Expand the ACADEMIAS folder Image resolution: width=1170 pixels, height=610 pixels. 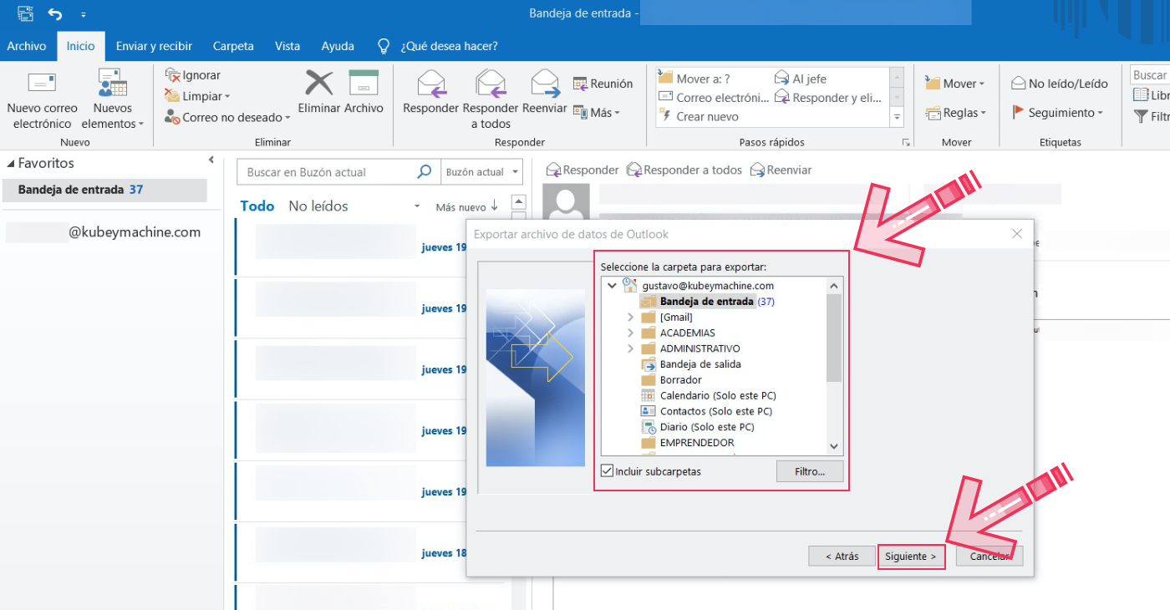point(631,333)
